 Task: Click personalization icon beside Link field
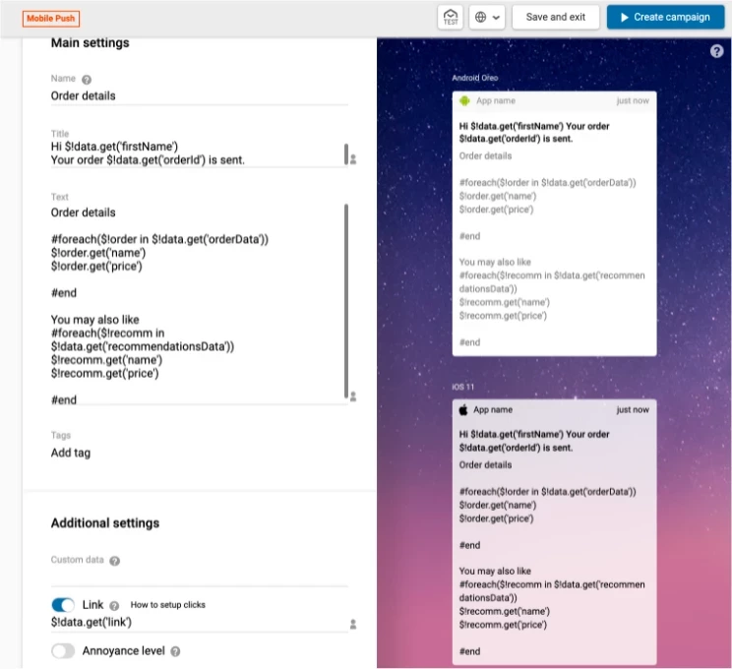353,624
